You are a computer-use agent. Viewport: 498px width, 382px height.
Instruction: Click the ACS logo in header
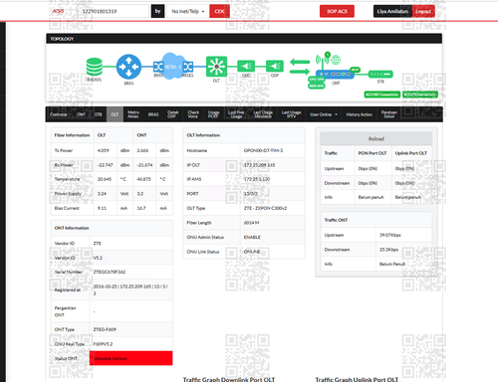[x=58, y=11]
